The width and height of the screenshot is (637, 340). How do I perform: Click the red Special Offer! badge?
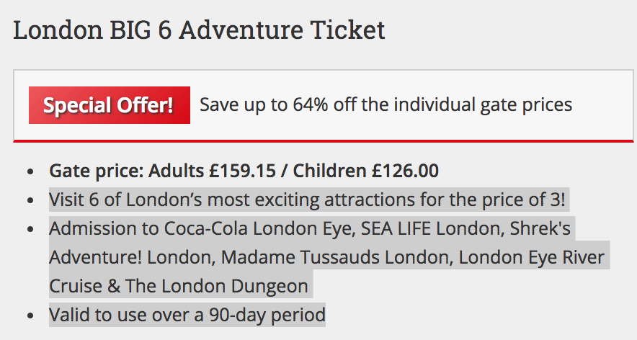[x=110, y=104]
